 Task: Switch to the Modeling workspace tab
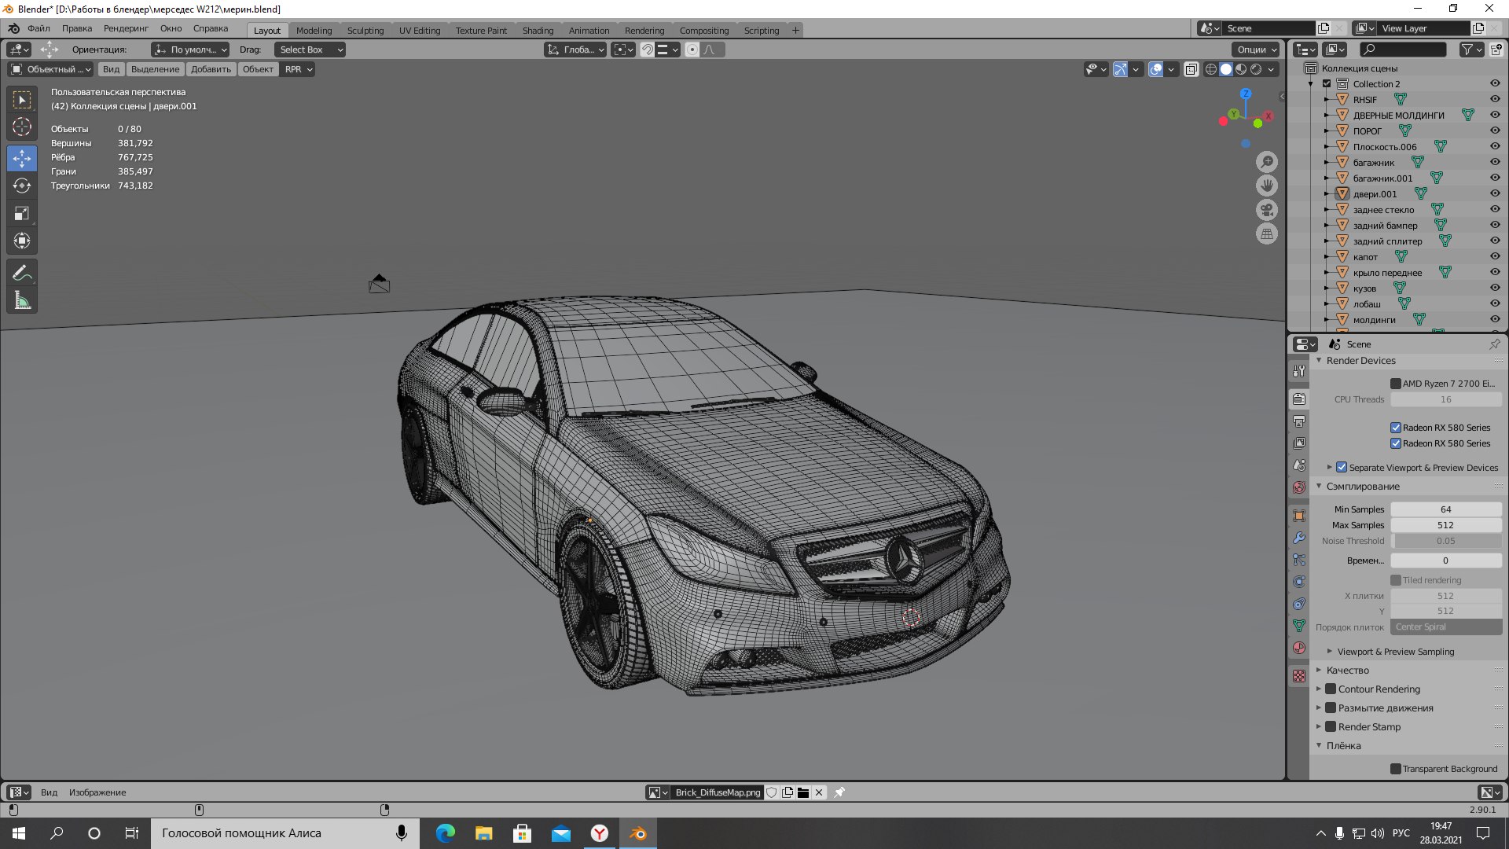[314, 31]
